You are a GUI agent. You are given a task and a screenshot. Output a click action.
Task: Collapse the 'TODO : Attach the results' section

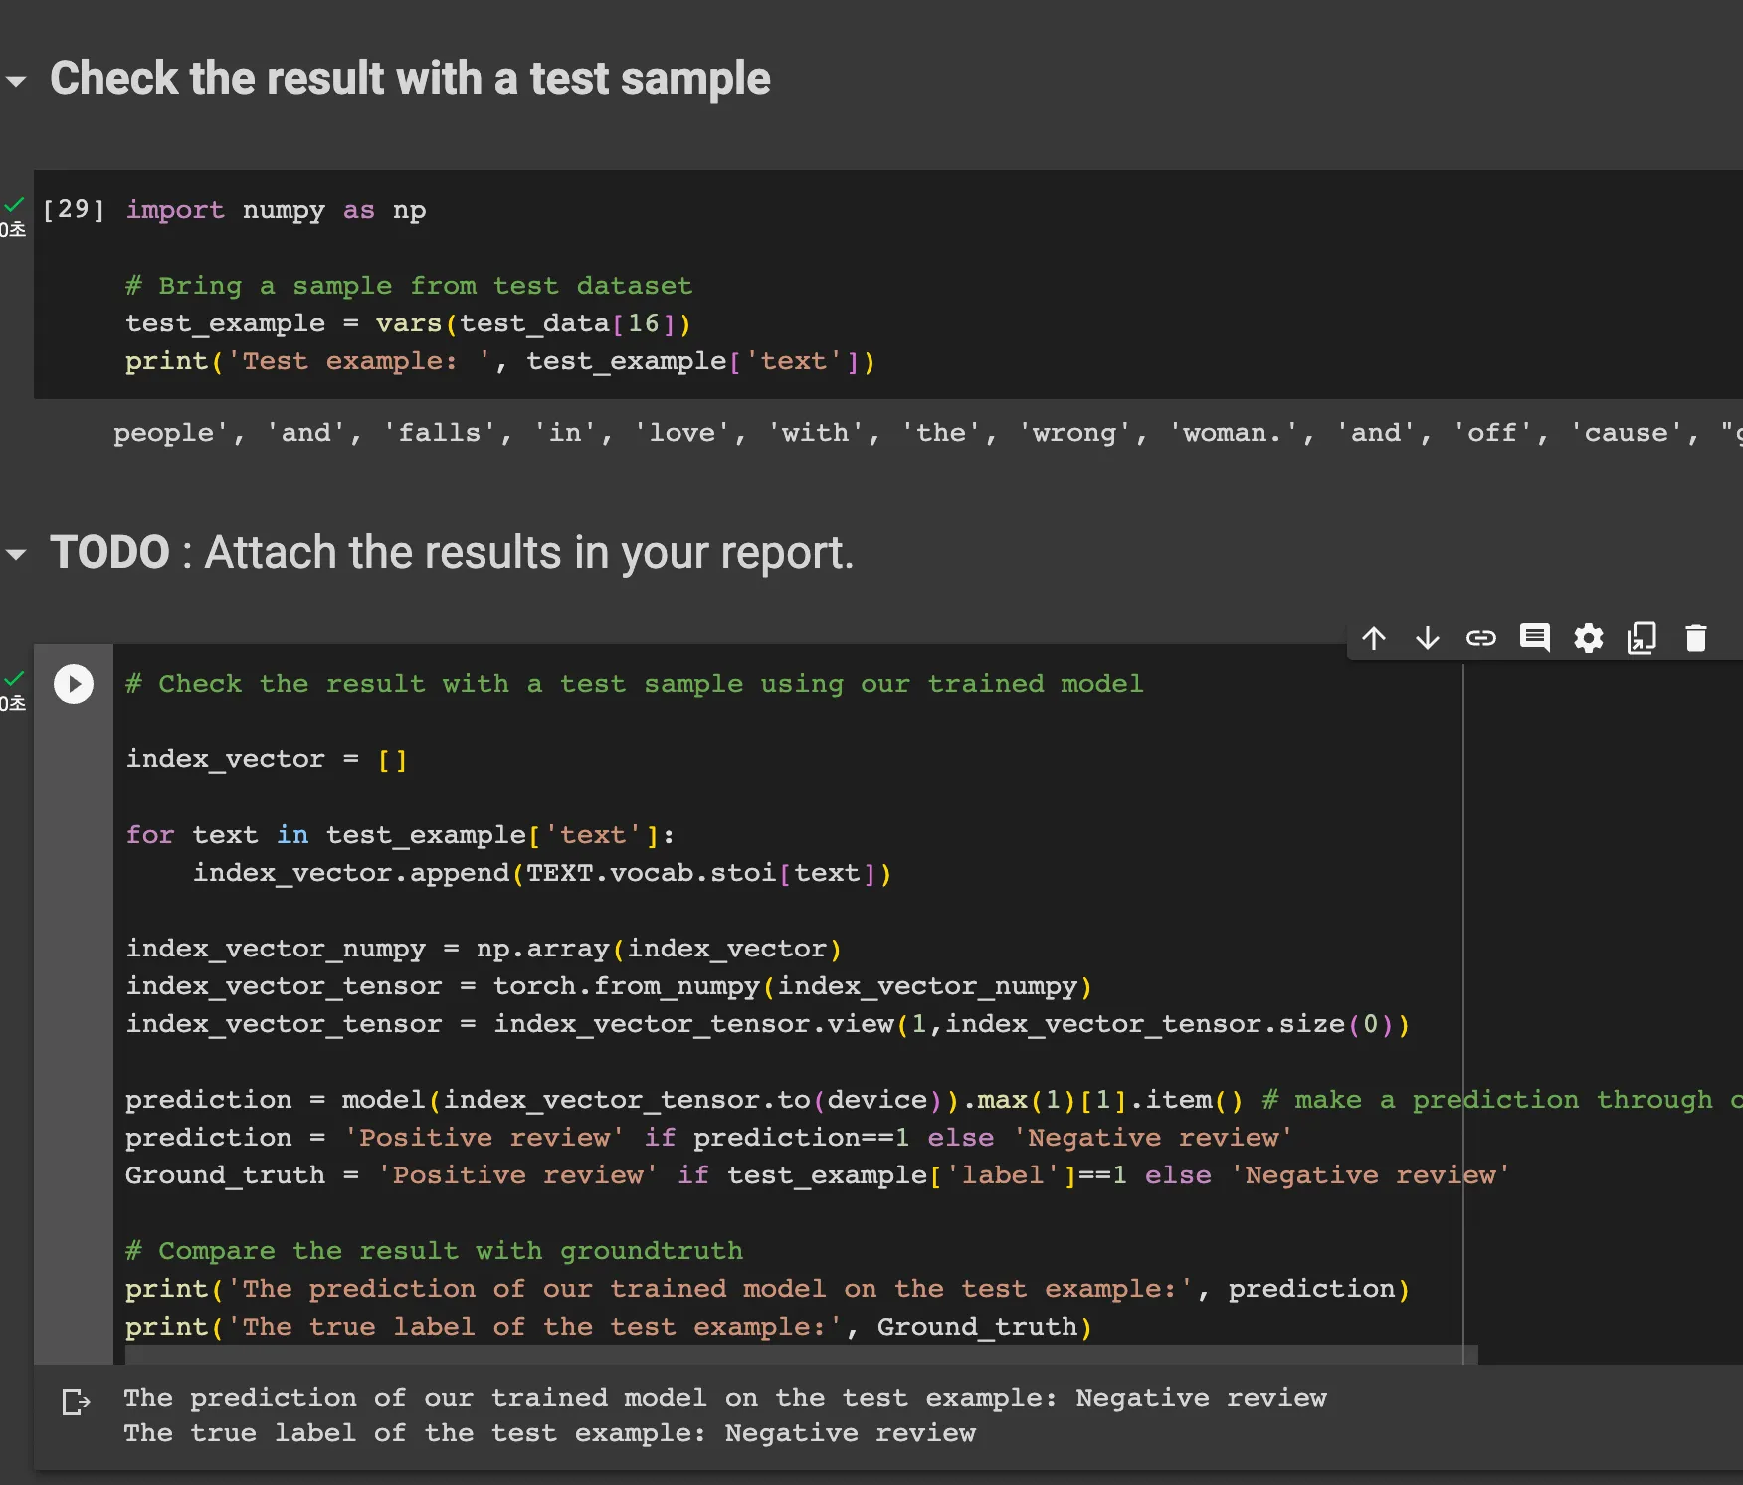tap(16, 554)
